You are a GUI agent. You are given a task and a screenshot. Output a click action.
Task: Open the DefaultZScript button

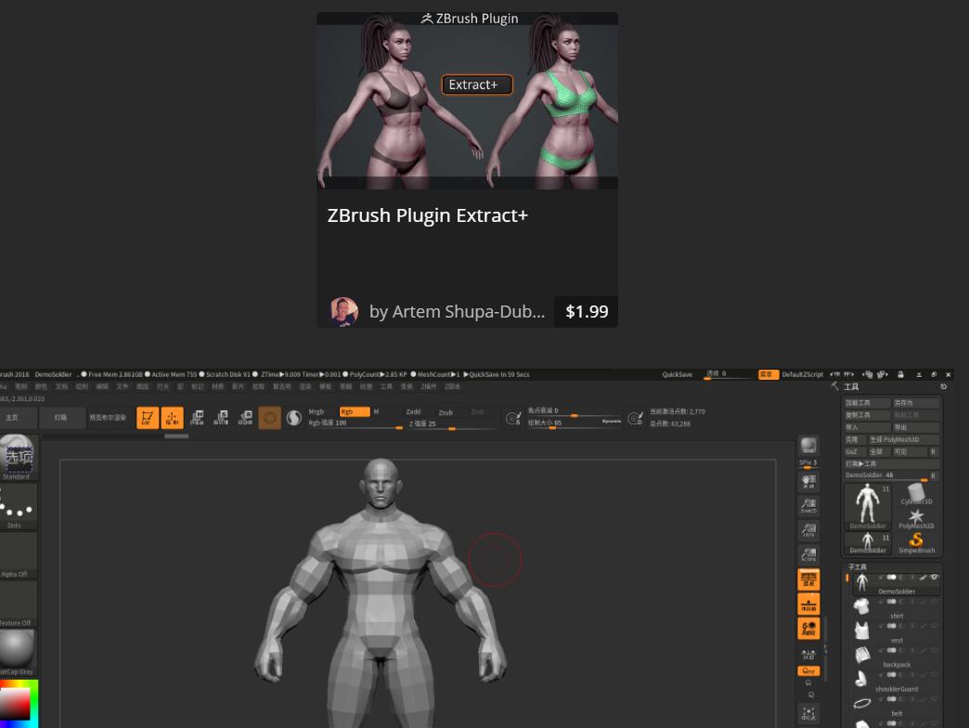[x=802, y=374]
